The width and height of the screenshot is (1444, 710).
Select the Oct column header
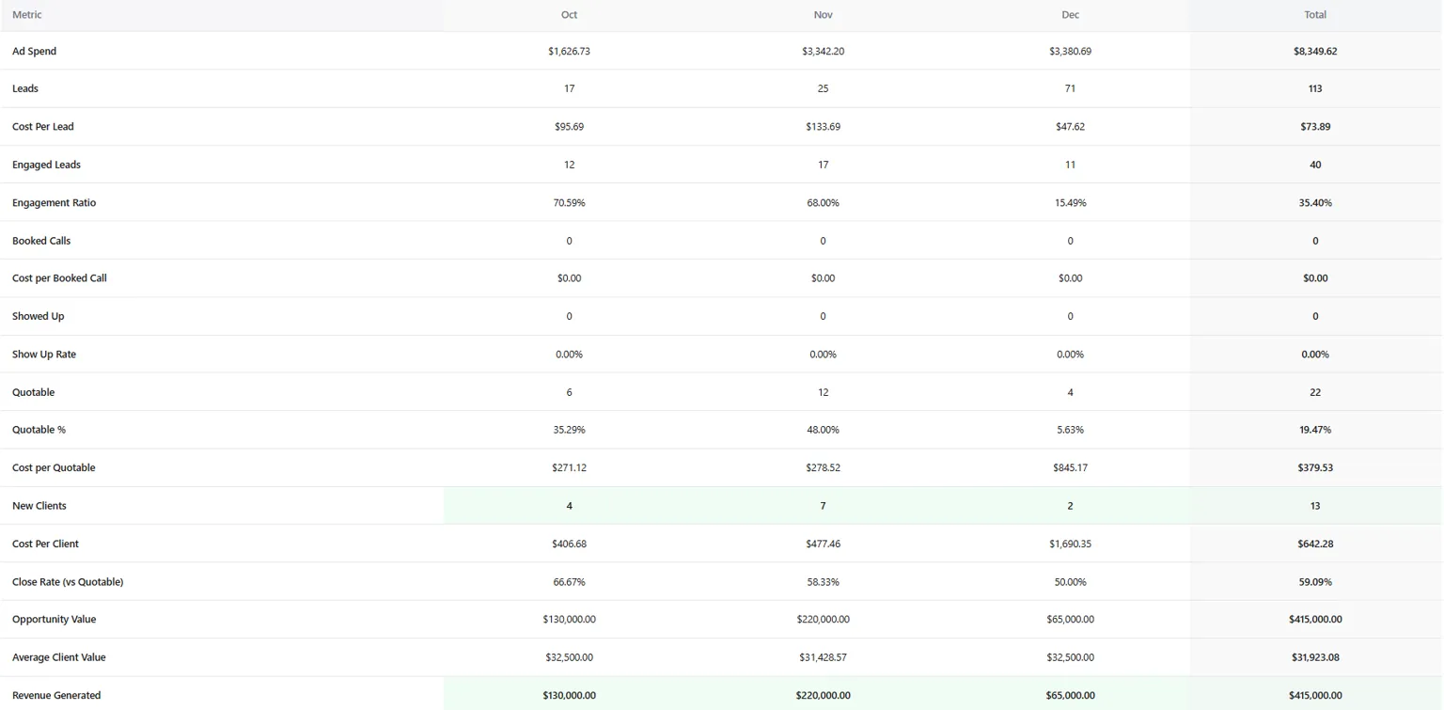pos(569,15)
